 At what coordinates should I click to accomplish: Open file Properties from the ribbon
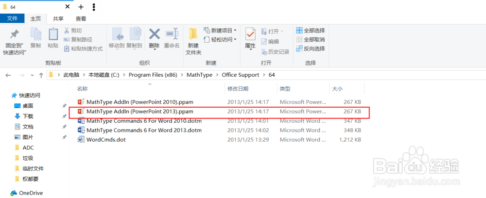point(250,39)
